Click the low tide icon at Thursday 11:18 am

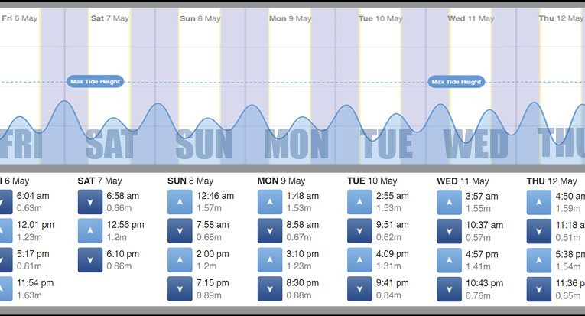[x=538, y=230]
